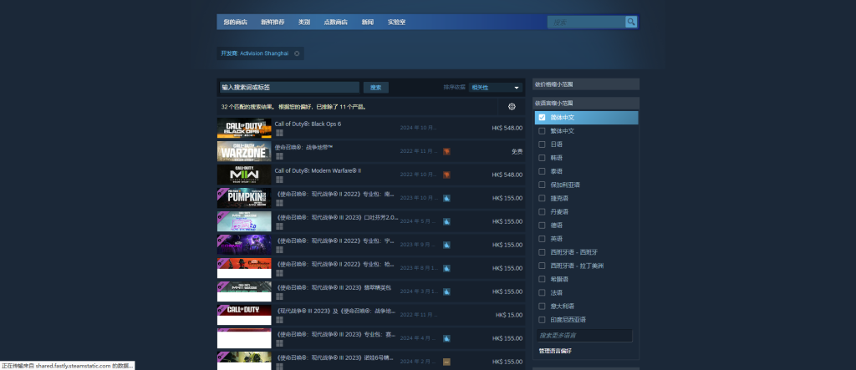Click Windows platform icon under 战争地带 row

pos(279,156)
